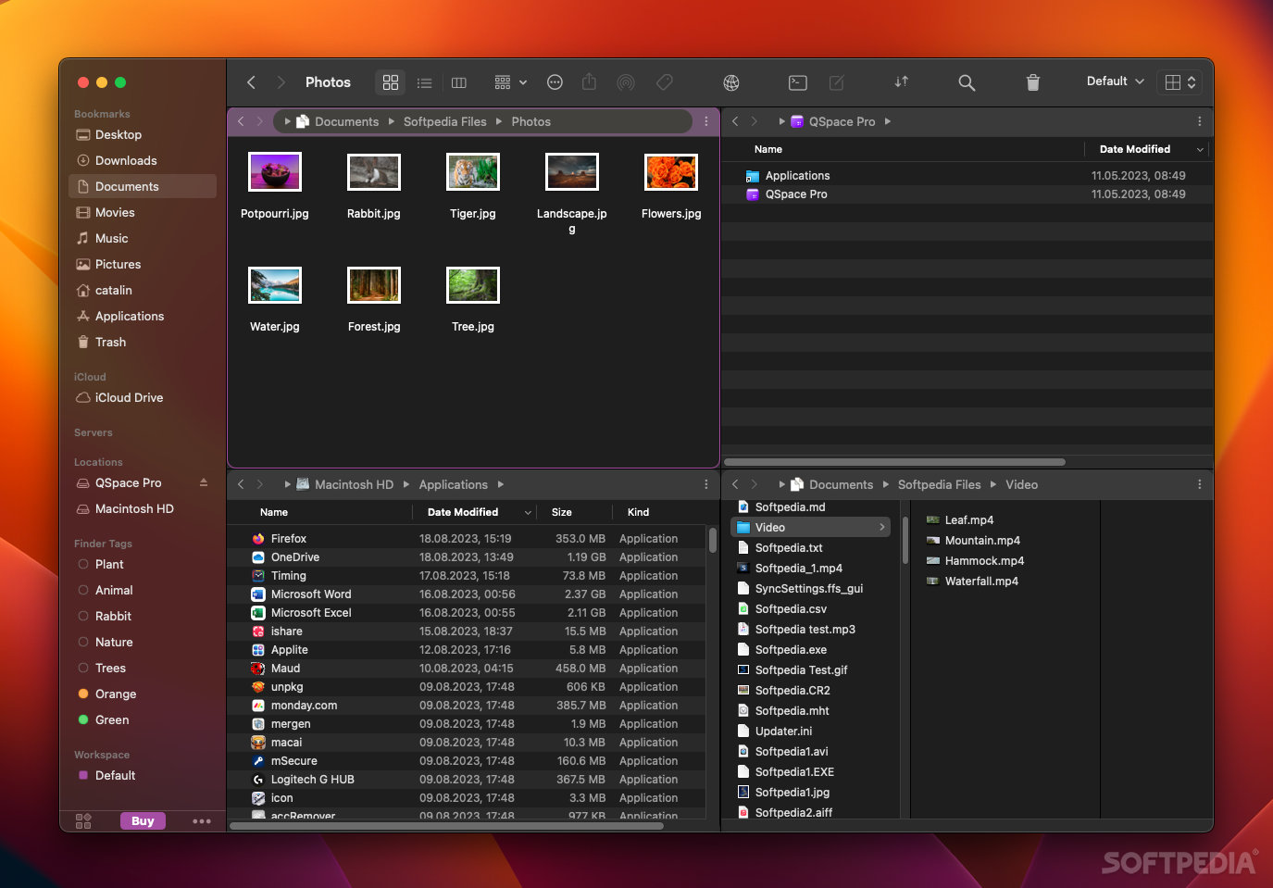Expand the Video folder chevron
Image resolution: width=1273 pixels, height=888 pixels.
click(x=881, y=527)
